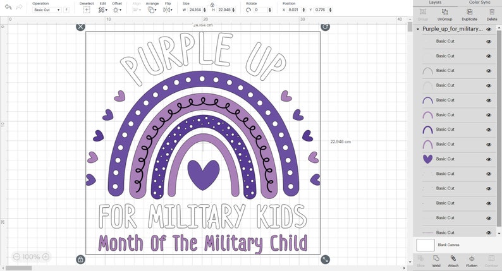Select the Purple_up_for_military group name

[453, 29]
